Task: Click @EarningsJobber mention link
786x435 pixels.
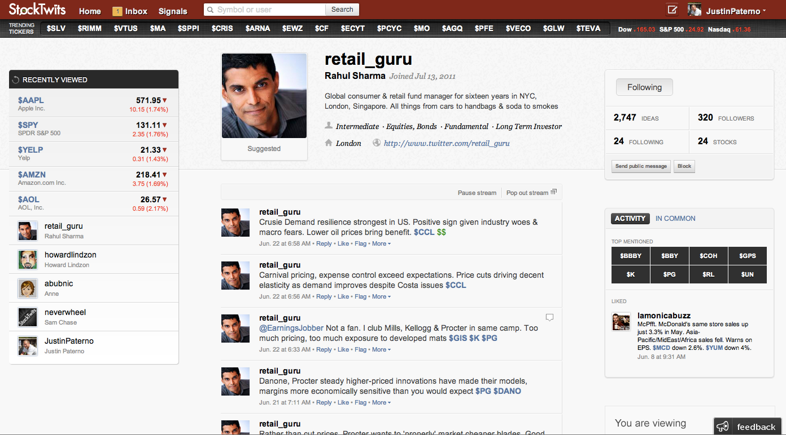Action: coord(291,328)
